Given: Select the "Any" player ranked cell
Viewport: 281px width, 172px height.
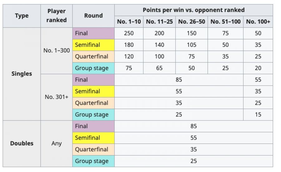Looking at the screenshot, I should [57, 144].
